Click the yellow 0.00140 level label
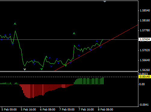Viewport: 151px width, 112px height. [x=145, y=77]
